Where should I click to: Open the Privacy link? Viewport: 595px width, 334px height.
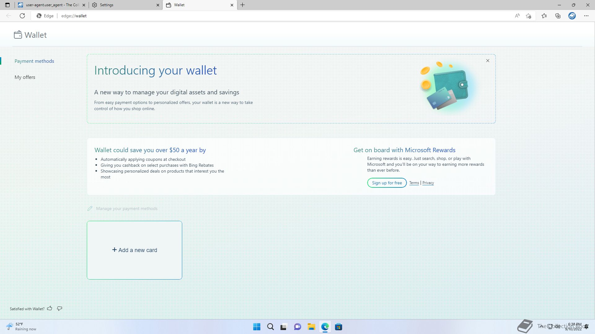click(x=428, y=183)
